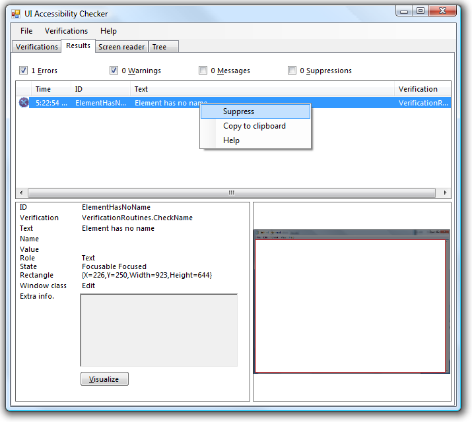Enable the Messages checkbox
Screen dimensions: 472x422
click(203, 71)
